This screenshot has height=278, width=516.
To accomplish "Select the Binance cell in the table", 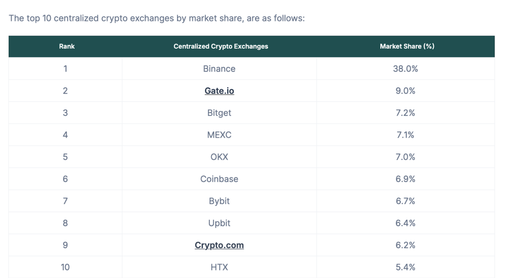I will tap(219, 69).
